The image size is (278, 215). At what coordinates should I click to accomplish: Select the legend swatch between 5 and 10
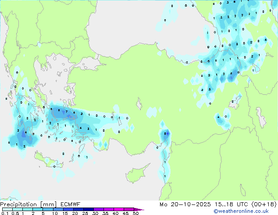pyautogui.click(x=48, y=209)
